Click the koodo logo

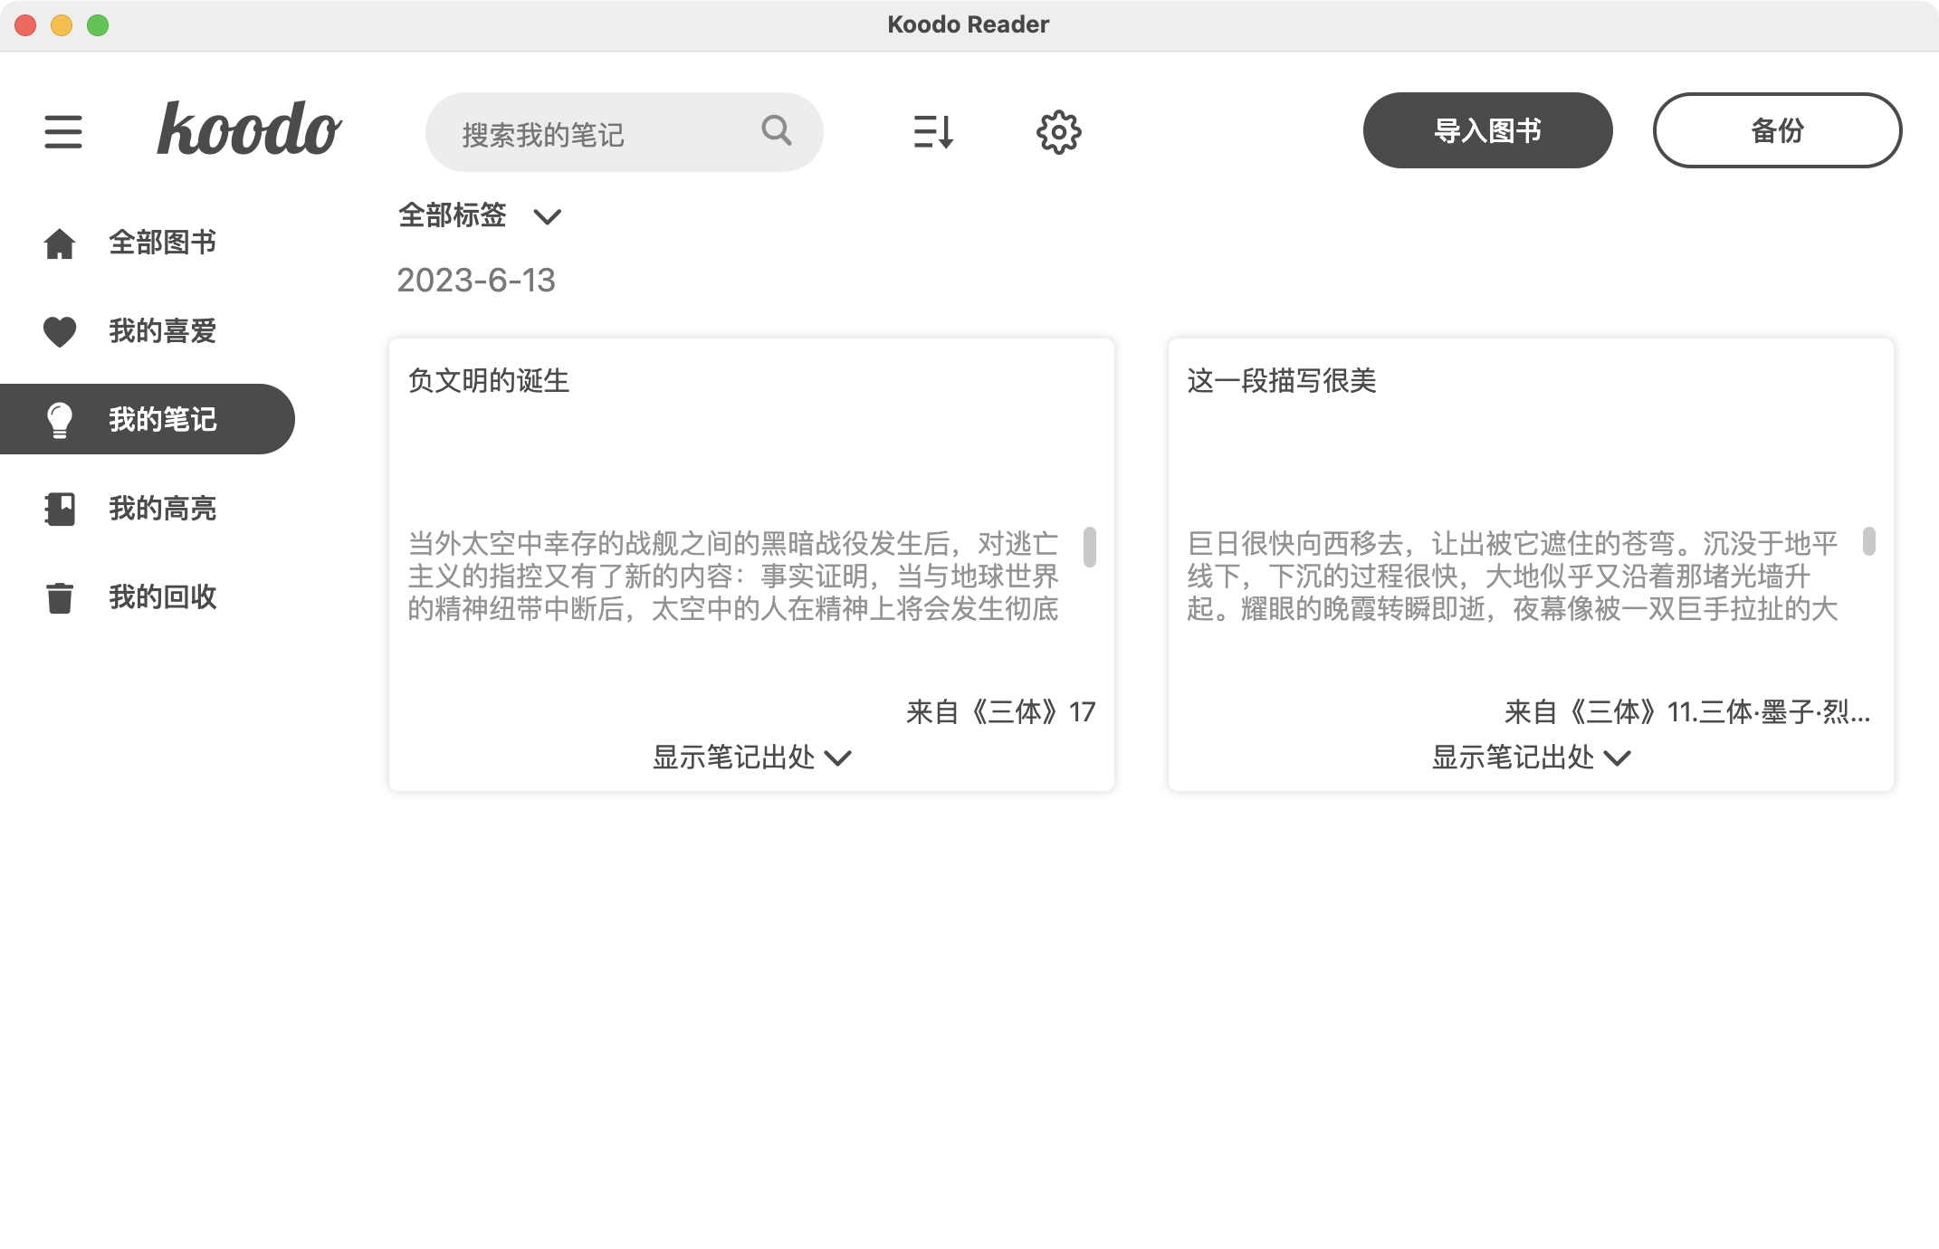point(249,129)
